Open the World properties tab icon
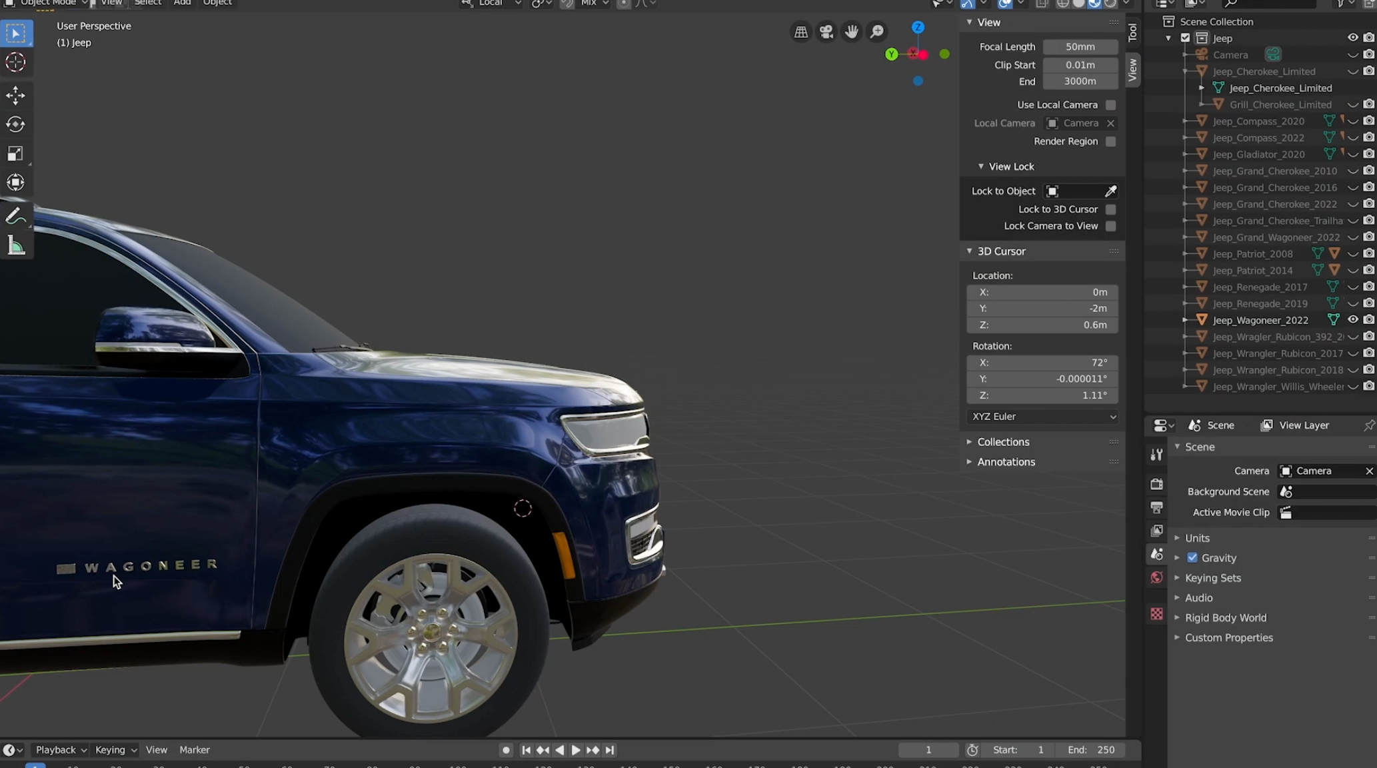This screenshot has height=768, width=1377. coord(1156,577)
